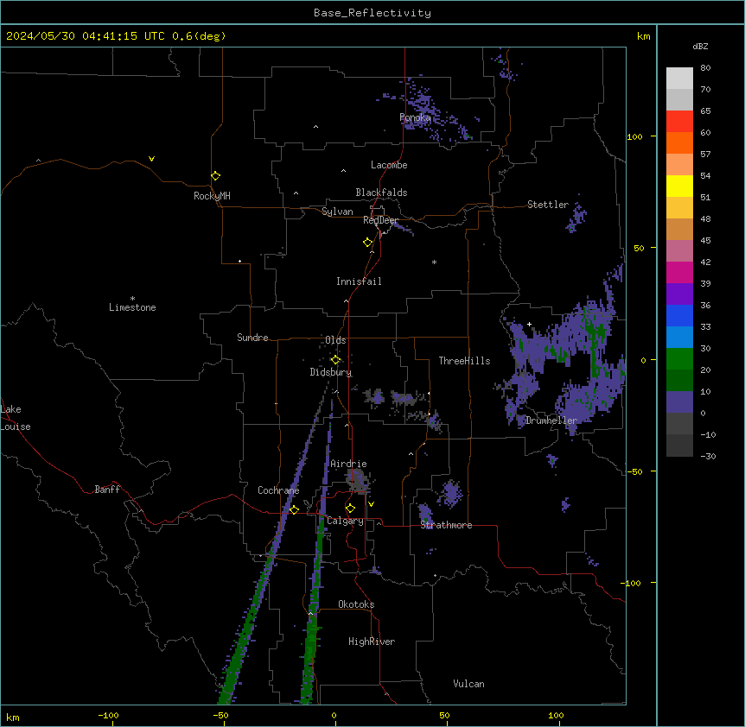
Task: Pick the gold 48-51 dBZ swatch
Action: point(679,208)
